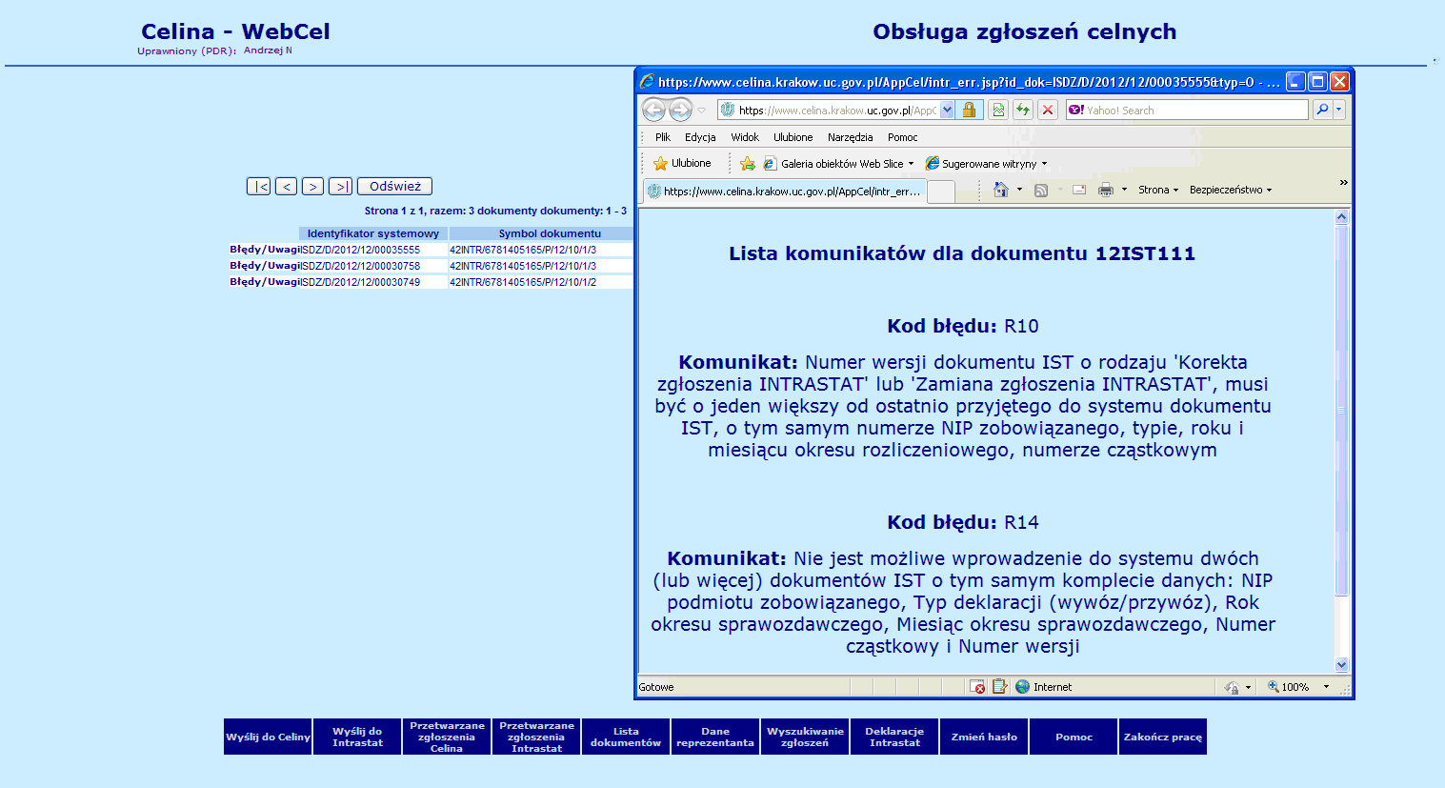Open Protected Mode security status dropdown

coord(1238,687)
